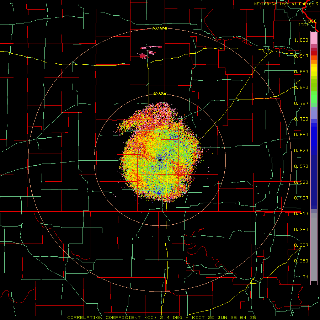Click the 0.520 scale label

tap(301, 182)
